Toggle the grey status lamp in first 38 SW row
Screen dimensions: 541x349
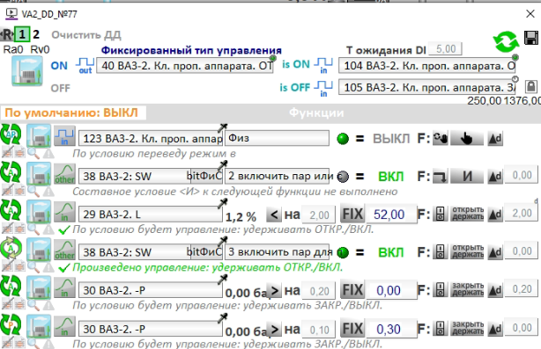[343, 177]
